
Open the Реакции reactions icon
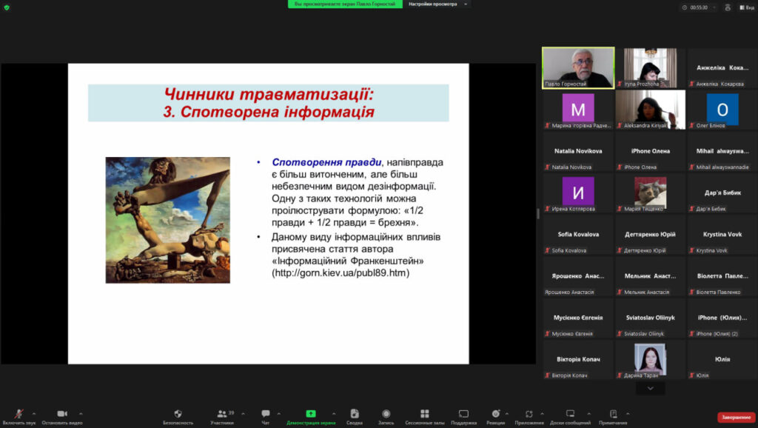[496, 415]
